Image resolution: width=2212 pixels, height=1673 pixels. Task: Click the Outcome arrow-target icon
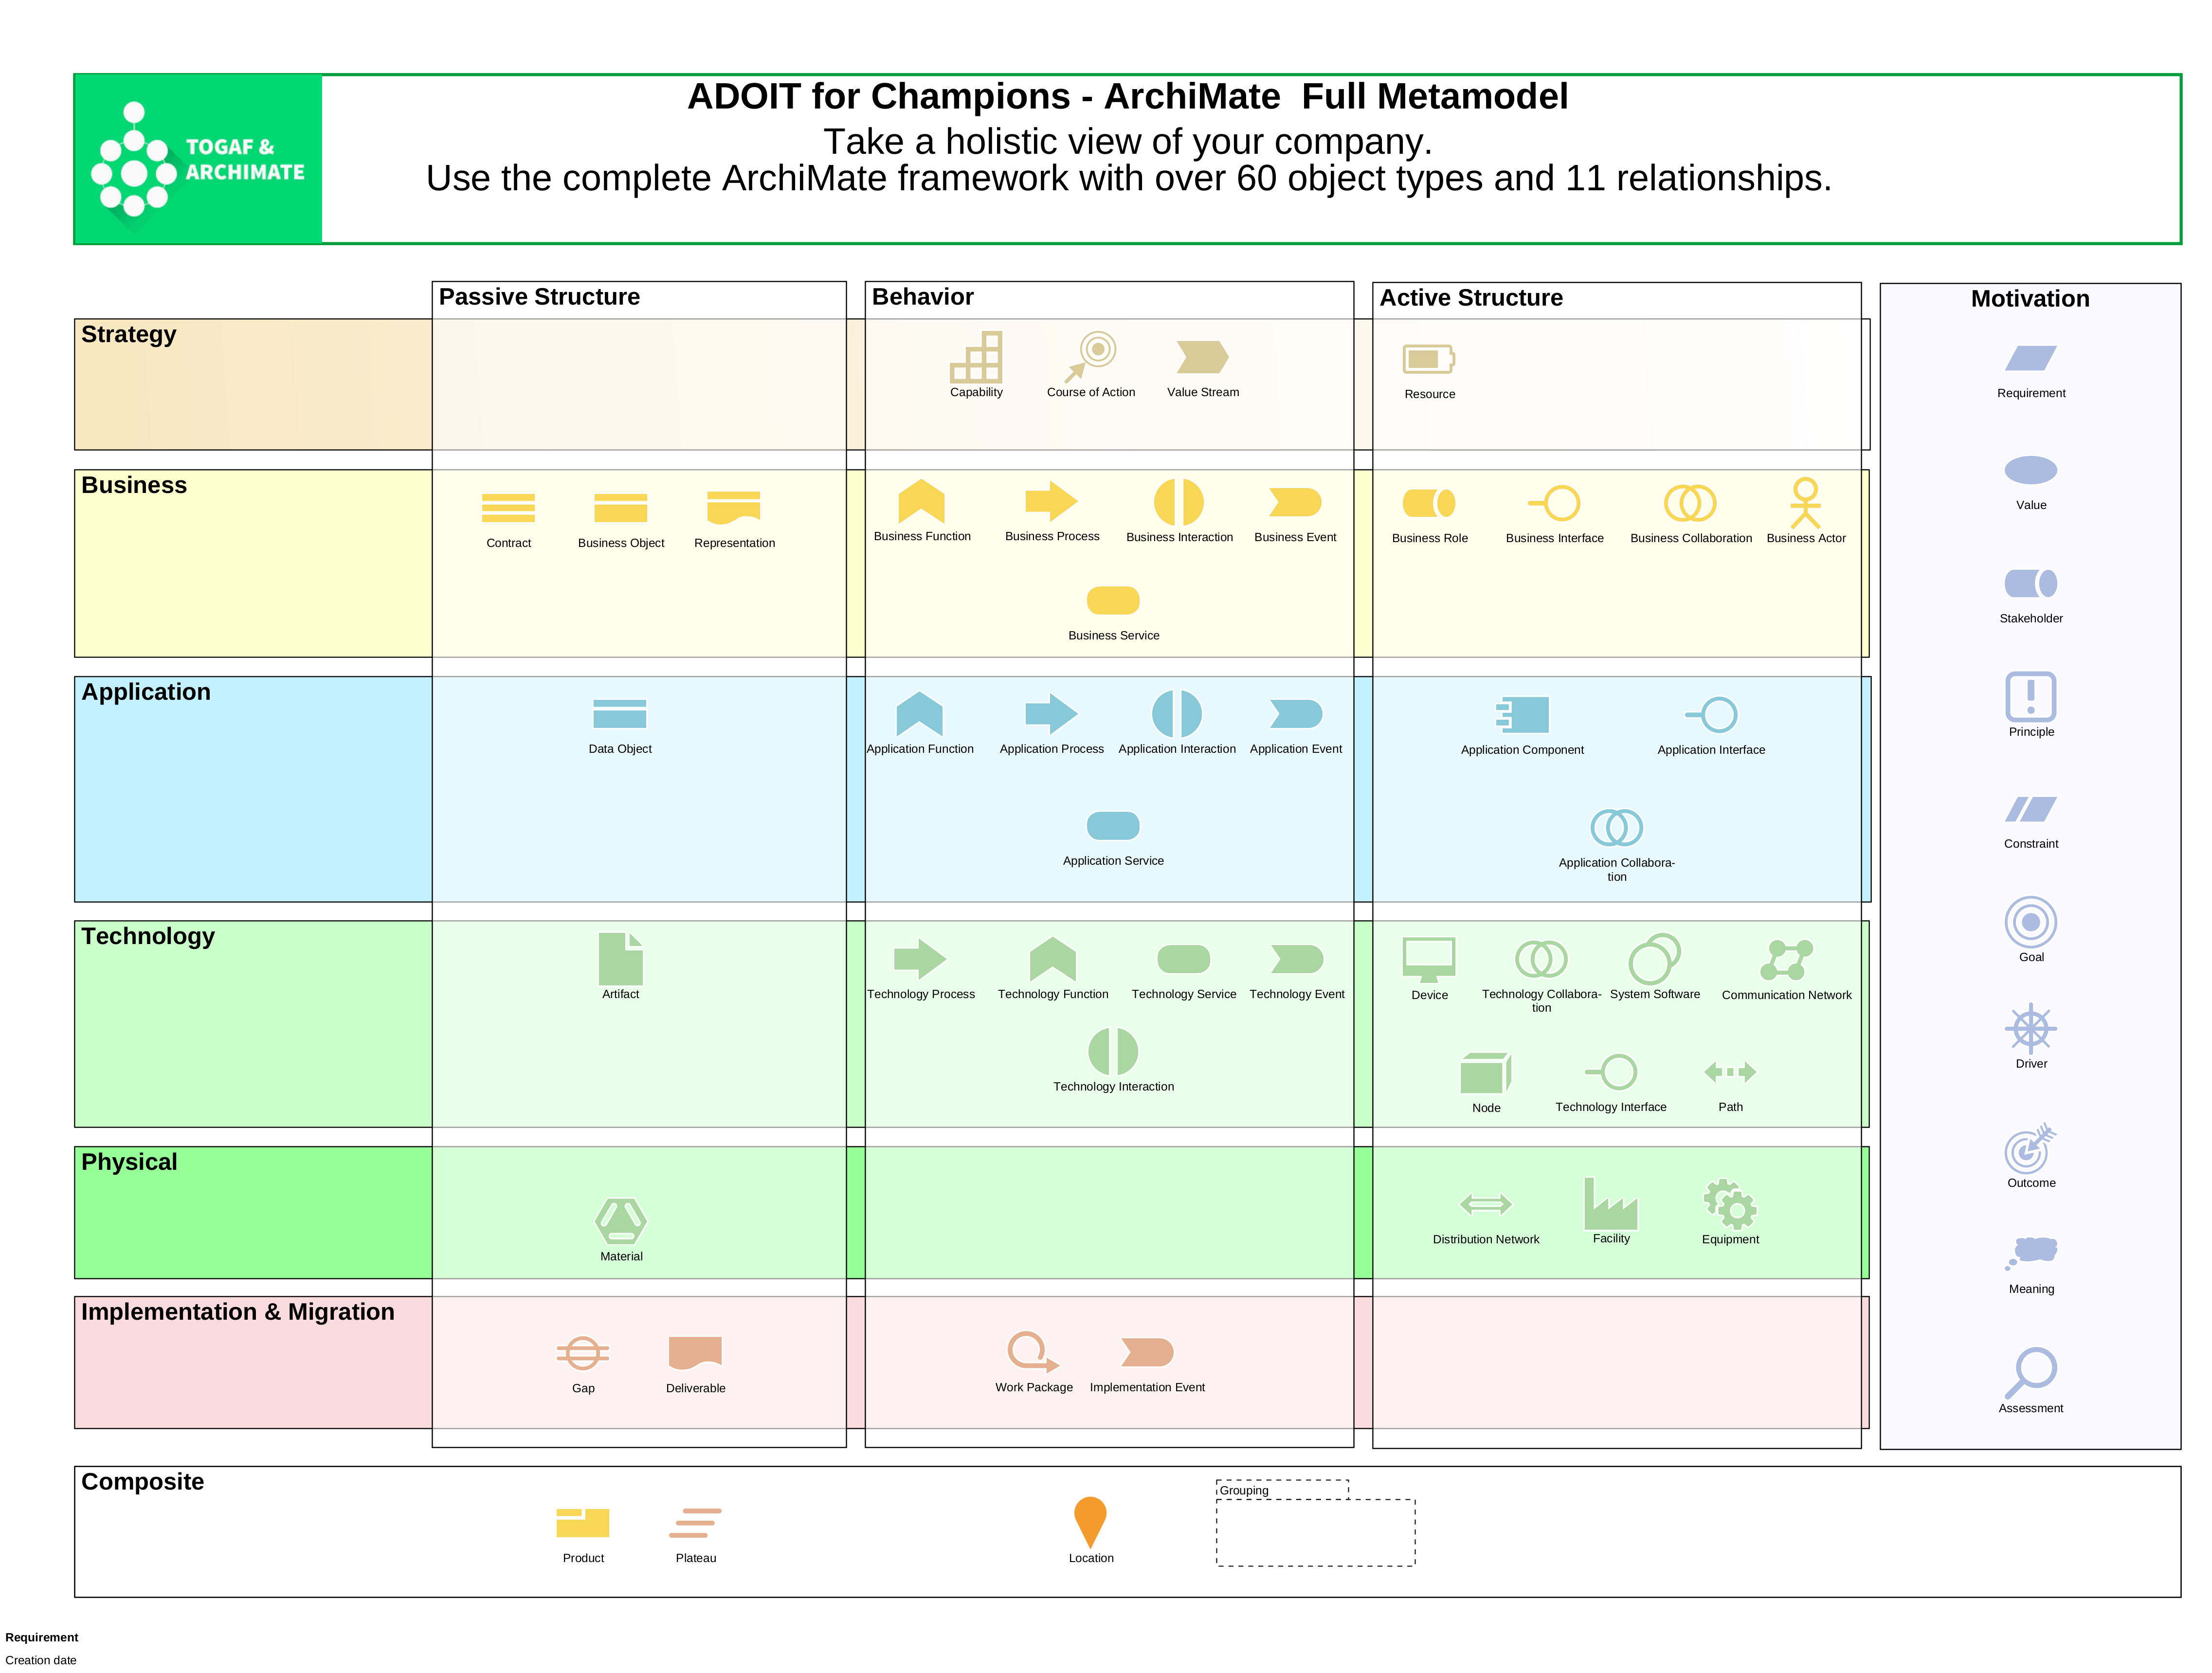[x=2030, y=1147]
